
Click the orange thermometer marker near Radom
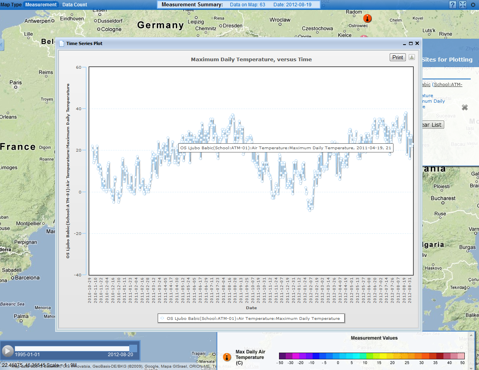tap(368, 18)
